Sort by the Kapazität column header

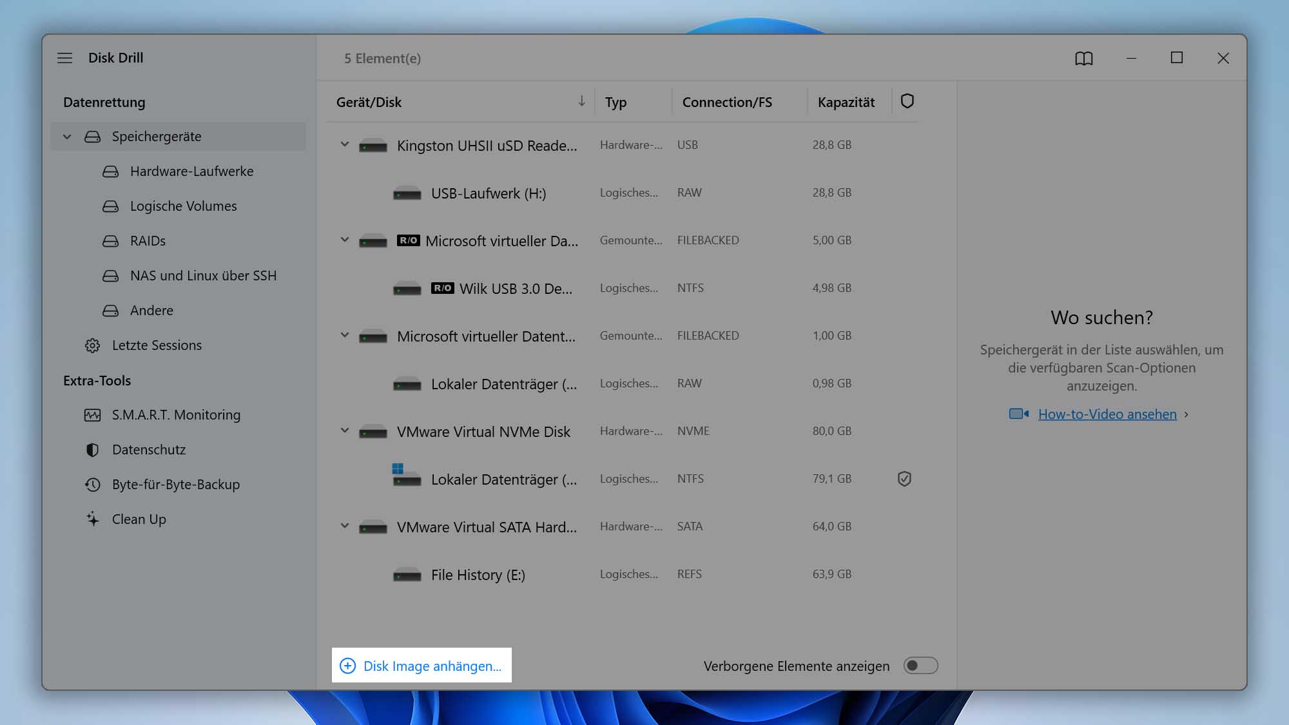(x=846, y=102)
